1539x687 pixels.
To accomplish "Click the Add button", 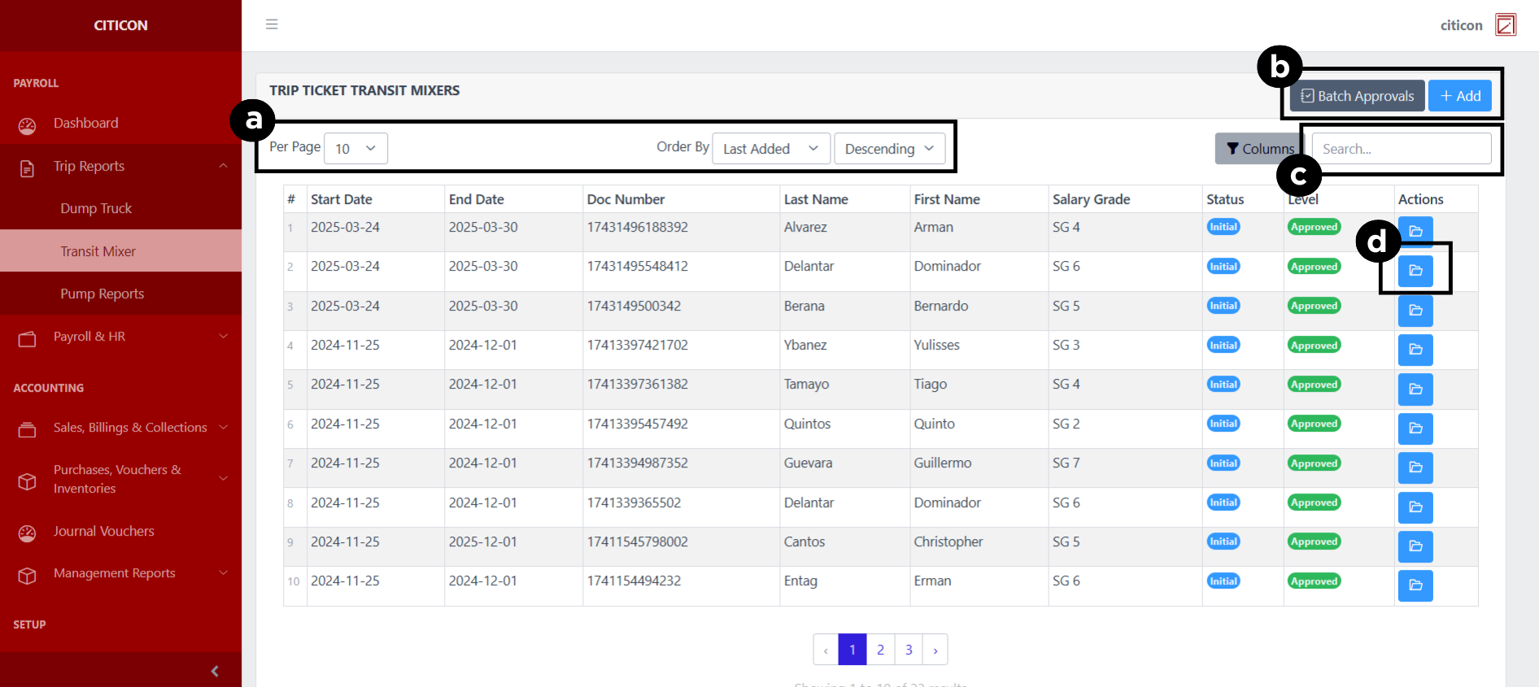I will (1460, 96).
